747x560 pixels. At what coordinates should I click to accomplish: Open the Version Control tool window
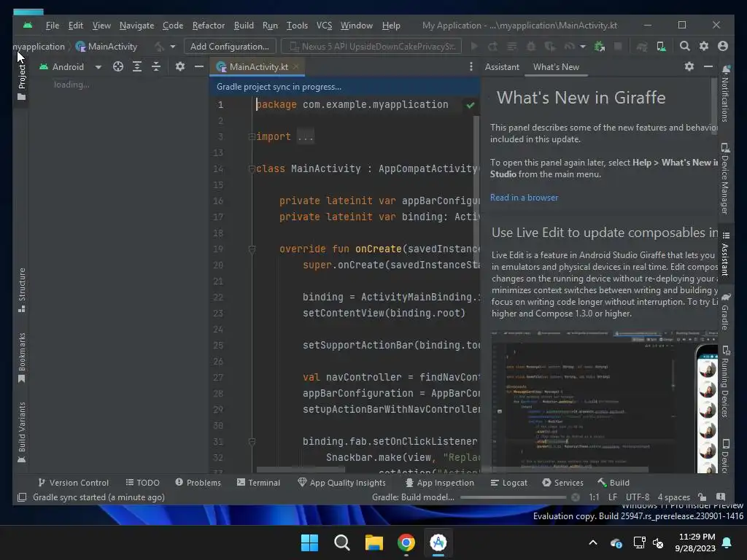click(x=74, y=483)
